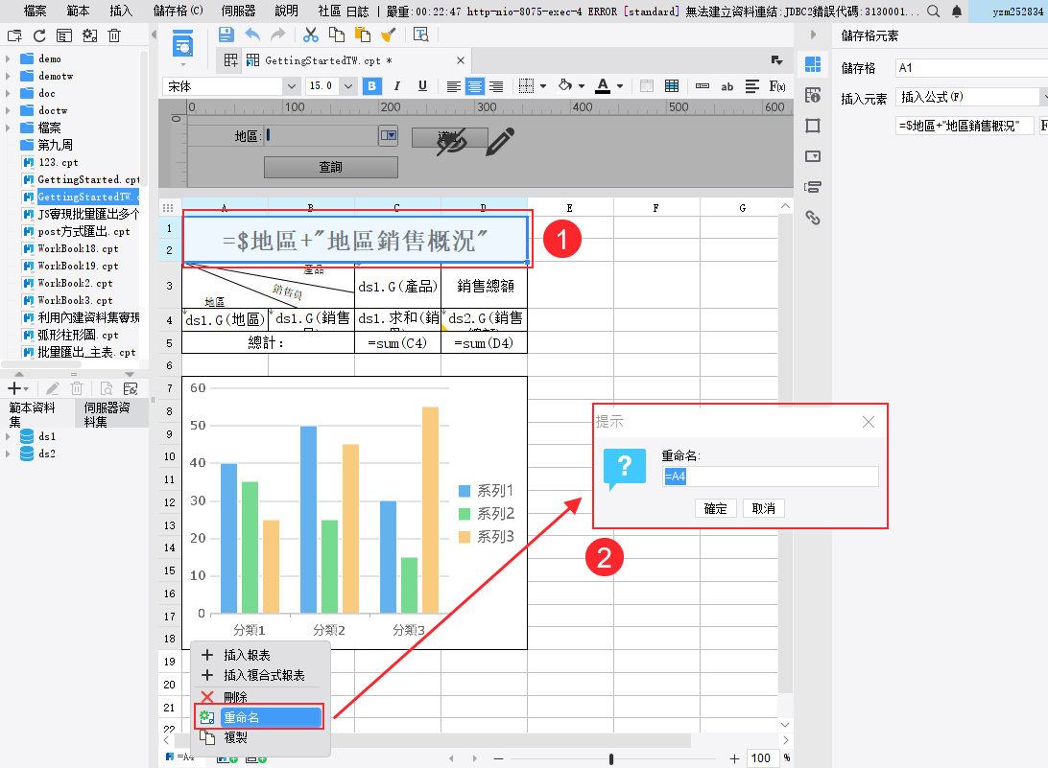Click the Cut scissors icon
The image size is (1048, 768).
tap(311, 35)
